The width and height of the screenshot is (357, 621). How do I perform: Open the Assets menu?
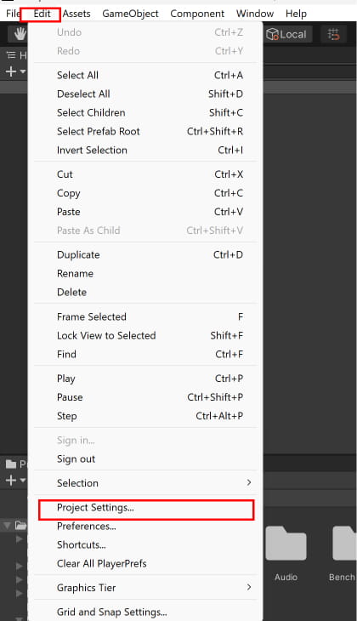click(76, 14)
